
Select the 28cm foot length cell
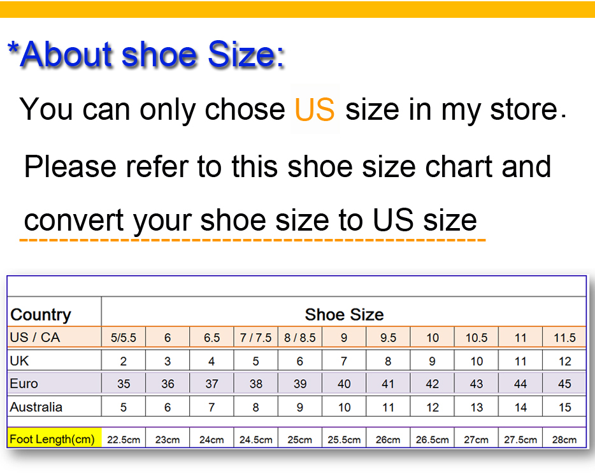pos(564,439)
